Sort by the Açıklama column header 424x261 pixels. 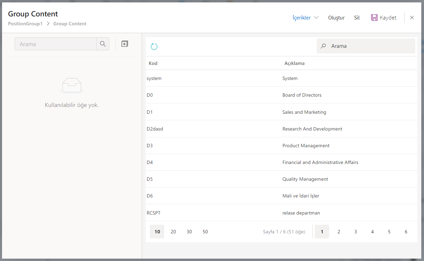tap(294, 63)
